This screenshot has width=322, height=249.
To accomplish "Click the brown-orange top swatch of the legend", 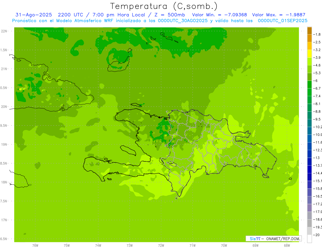I will click(309, 31).
